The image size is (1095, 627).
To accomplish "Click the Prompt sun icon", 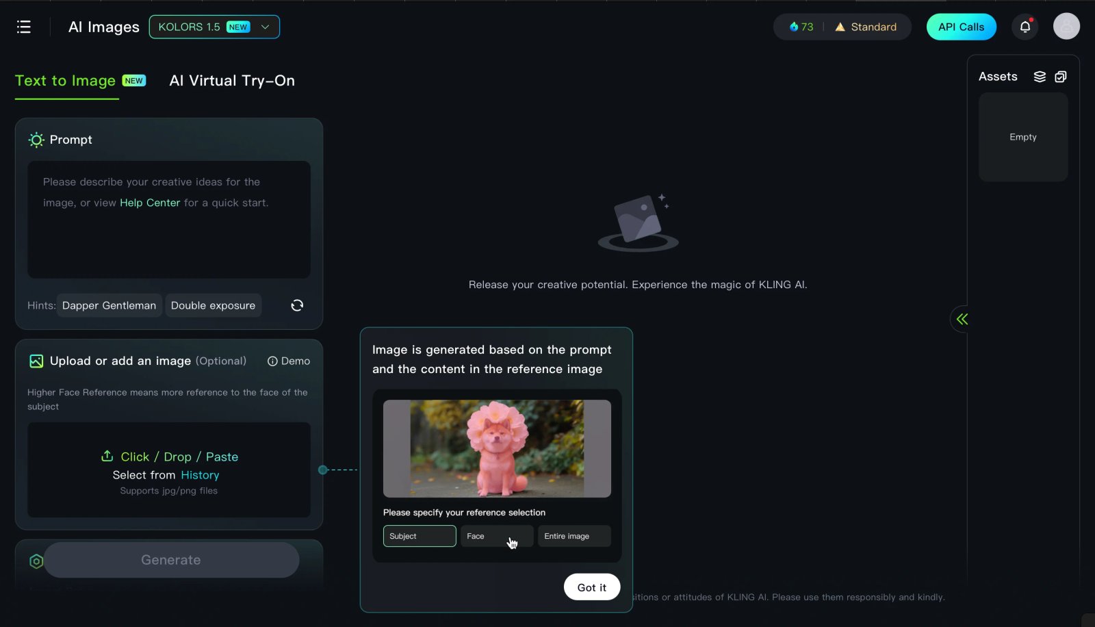I will point(36,140).
